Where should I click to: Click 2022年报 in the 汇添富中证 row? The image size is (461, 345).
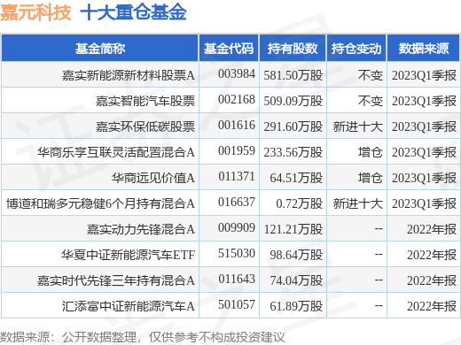click(x=432, y=306)
